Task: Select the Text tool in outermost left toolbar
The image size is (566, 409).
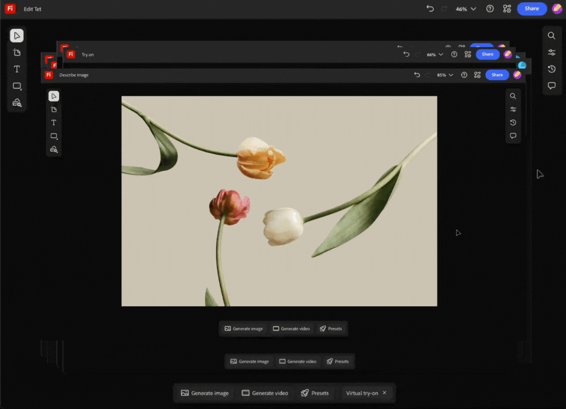Action: tap(17, 69)
